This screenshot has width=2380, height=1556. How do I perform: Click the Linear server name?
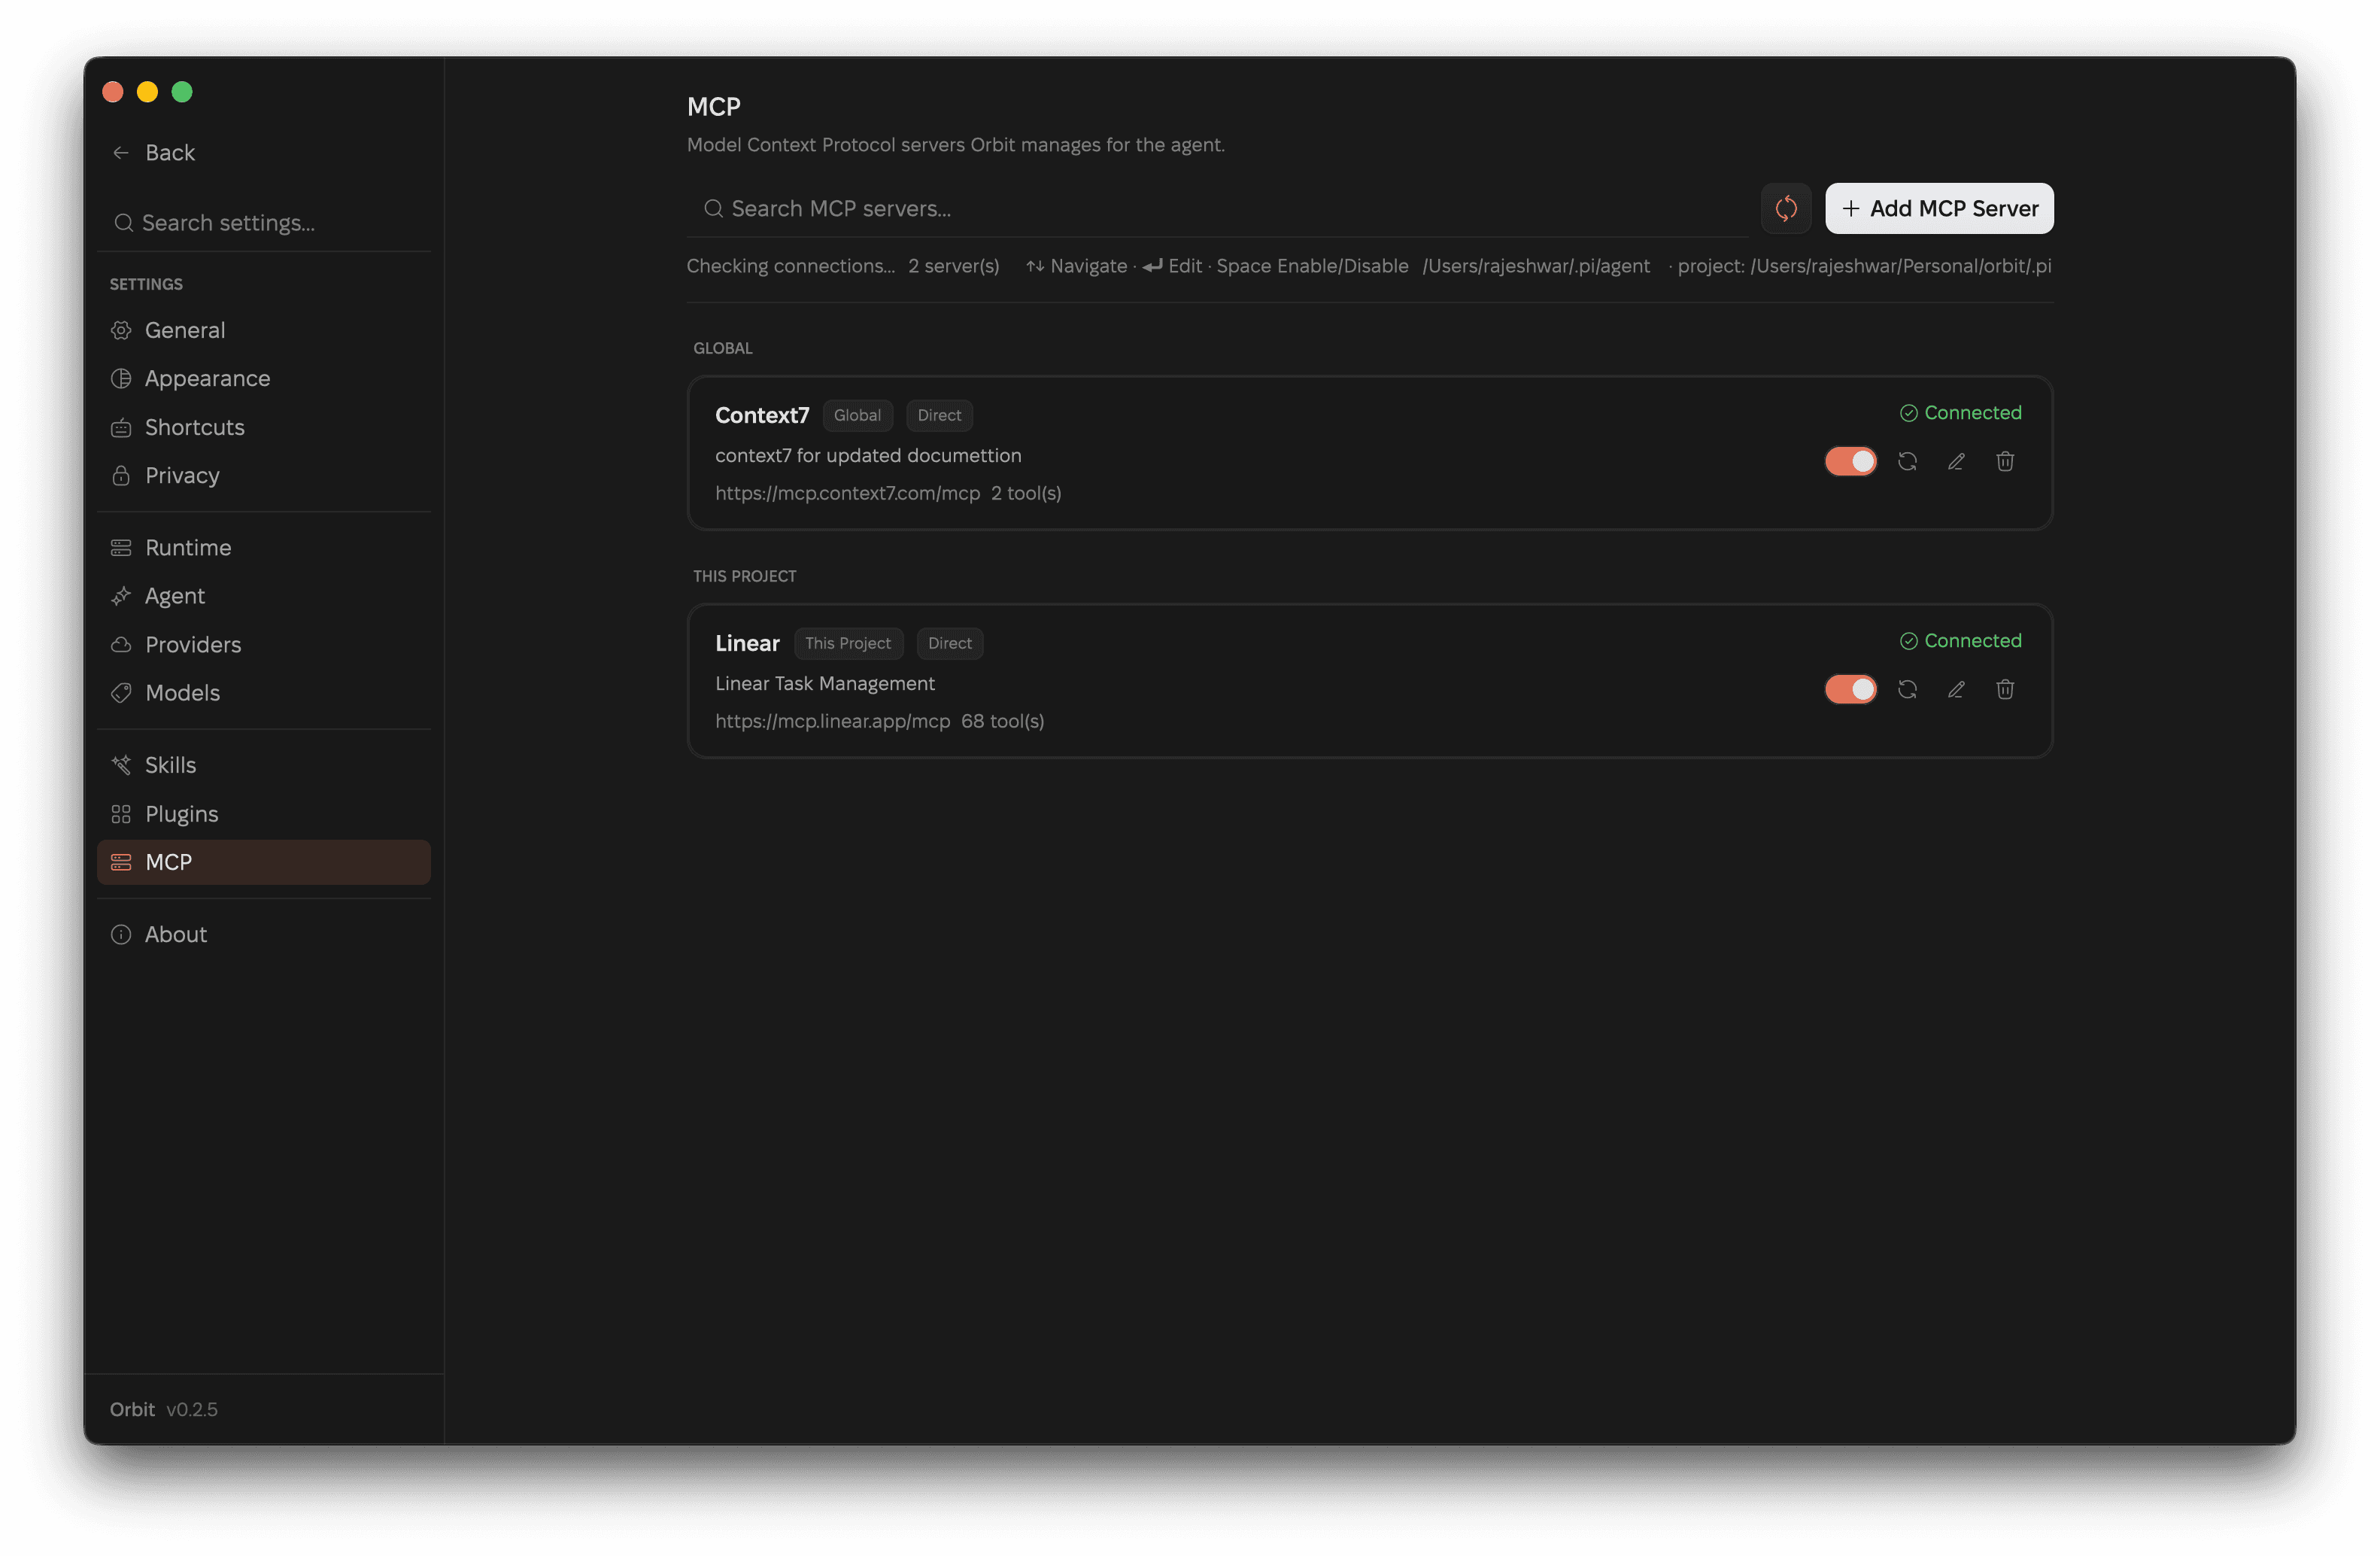[747, 642]
